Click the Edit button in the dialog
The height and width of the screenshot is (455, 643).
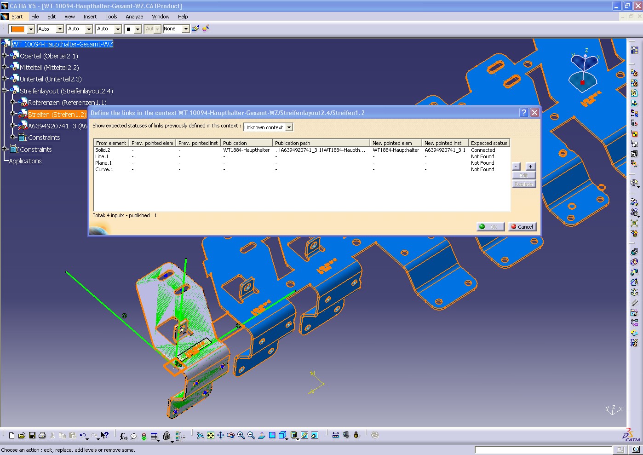(524, 175)
